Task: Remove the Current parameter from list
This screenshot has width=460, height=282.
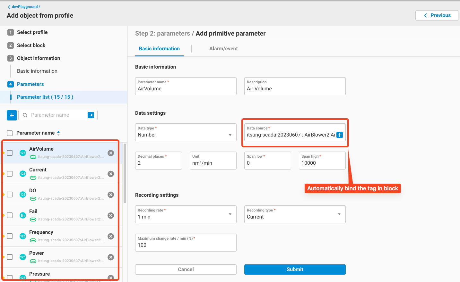Action: (x=111, y=174)
